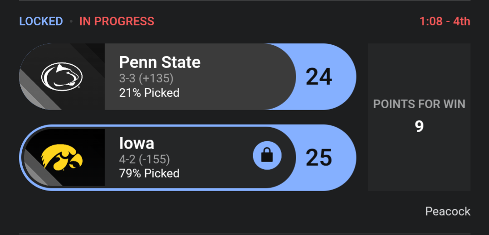Click the Penn State Nittany Lions logo
The width and height of the screenshot is (489, 235).
coord(62,77)
